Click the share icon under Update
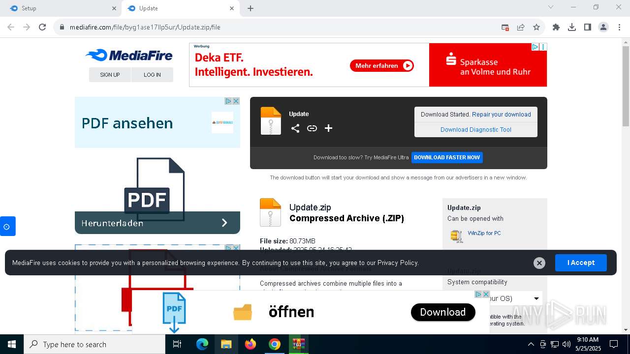This screenshot has width=630, height=354. (x=295, y=128)
